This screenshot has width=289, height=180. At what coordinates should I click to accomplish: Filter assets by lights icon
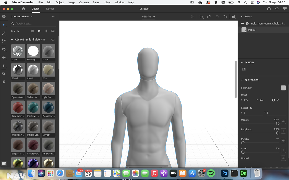point(46,31)
